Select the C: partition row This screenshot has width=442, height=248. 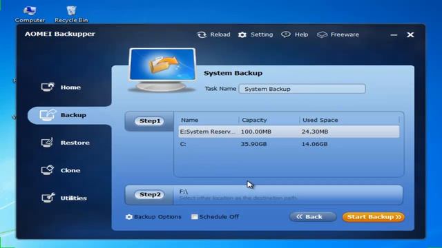[x=289, y=144]
